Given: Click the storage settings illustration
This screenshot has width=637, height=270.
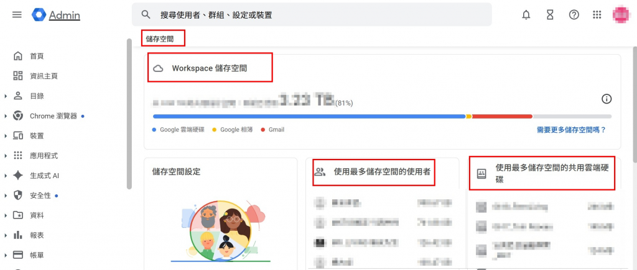Looking at the screenshot, I should pos(221,231).
